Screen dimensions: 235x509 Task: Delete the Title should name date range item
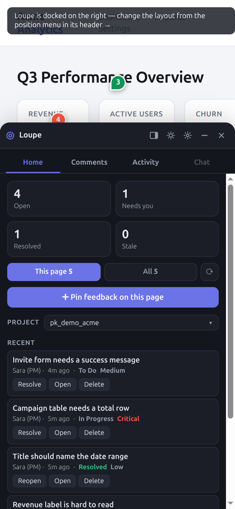point(94,481)
